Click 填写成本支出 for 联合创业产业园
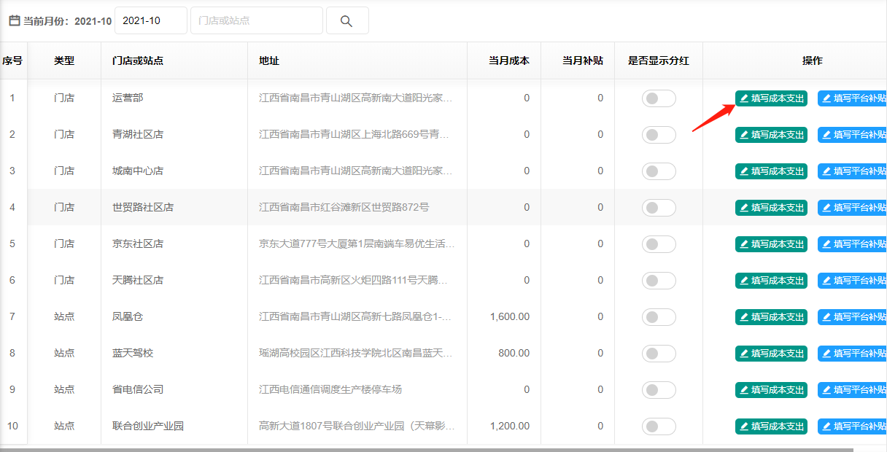This screenshot has height=452, width=887. click(x=772, y=426)
